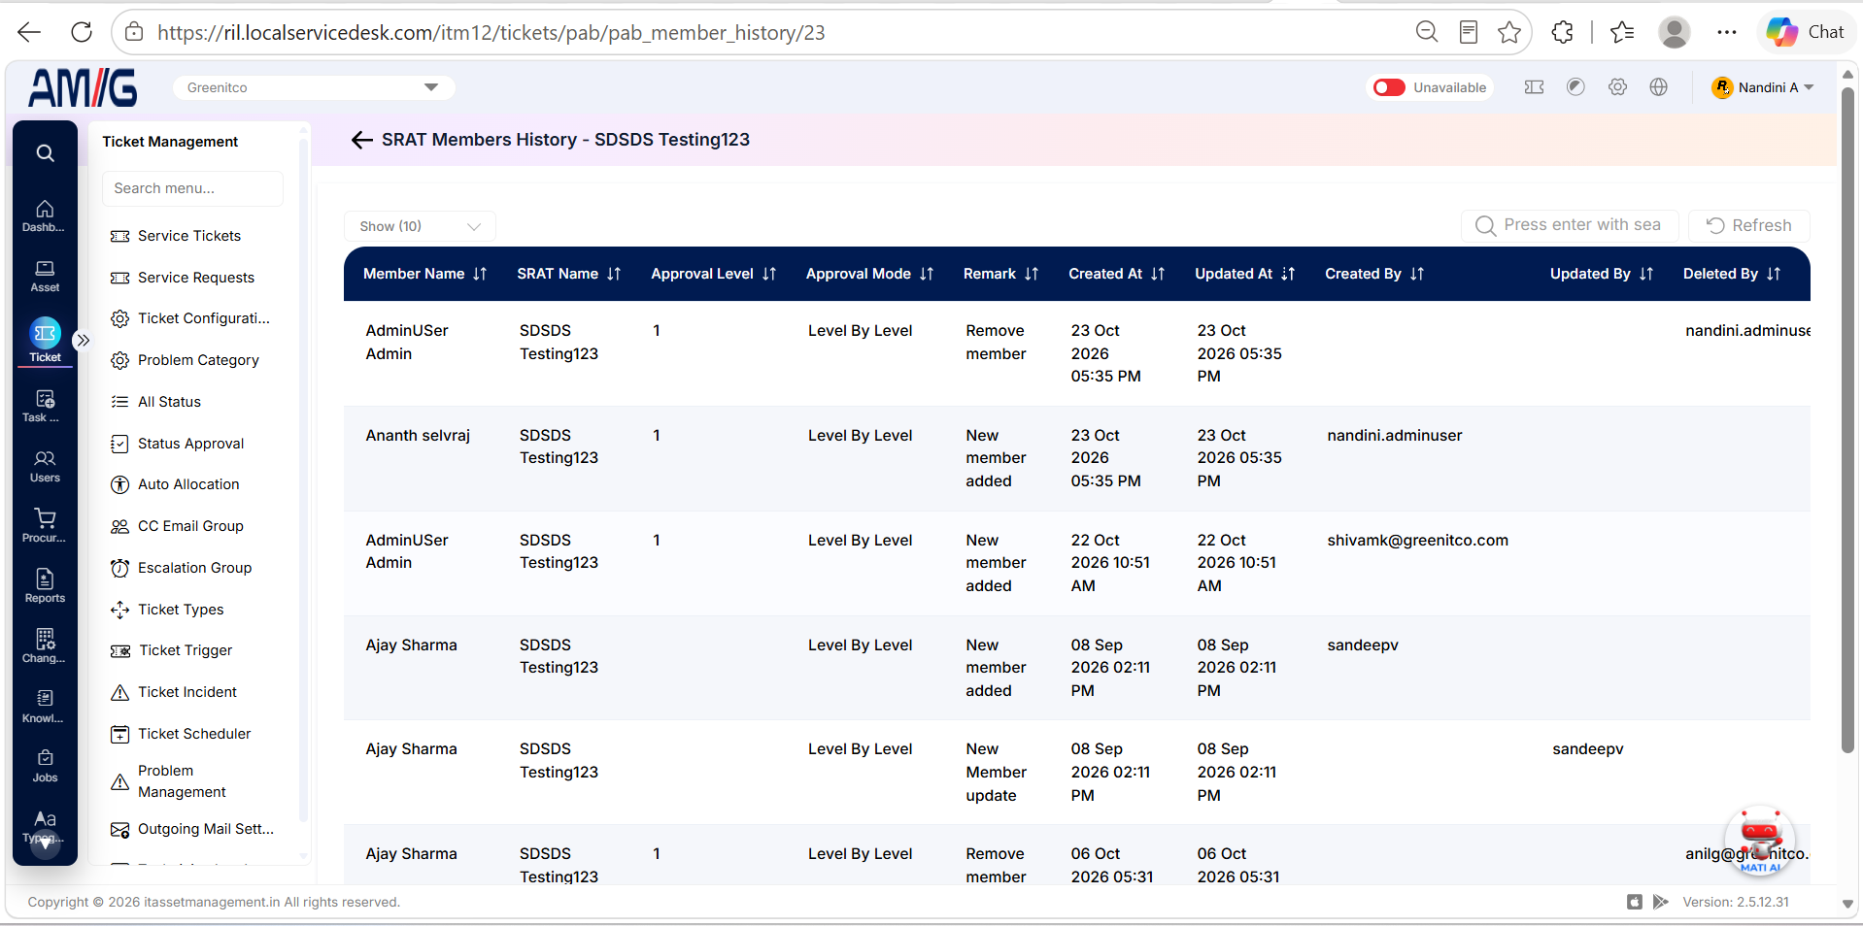The image size is (1863, 926).
Task: Open the Knowledge sidebar icon
Action: tap(45, 706)
